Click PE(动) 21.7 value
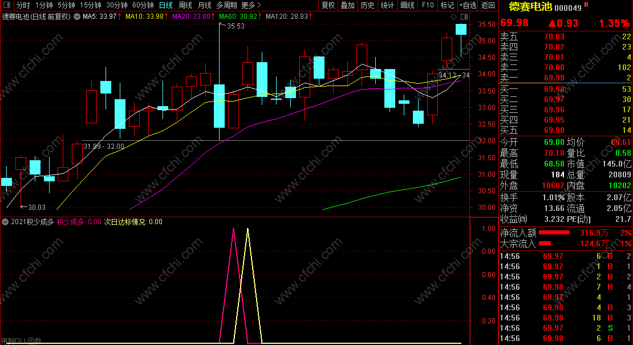633x345 pixels. point(623,220)
